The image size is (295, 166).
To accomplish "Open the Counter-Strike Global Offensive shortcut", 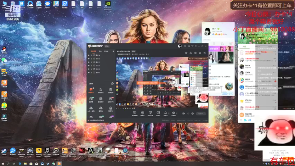I will 64,152.
